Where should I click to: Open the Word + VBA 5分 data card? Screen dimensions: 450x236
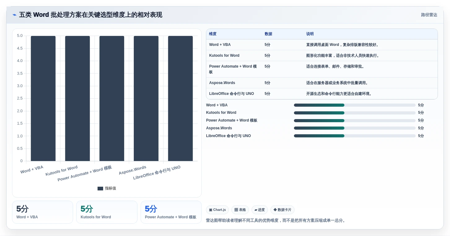click(42, 212)
